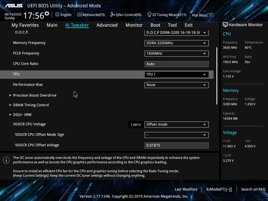Click the Memory Frequency label
Image resolution: width=268 pixels, height=201 pixels.
click(29, 43)
